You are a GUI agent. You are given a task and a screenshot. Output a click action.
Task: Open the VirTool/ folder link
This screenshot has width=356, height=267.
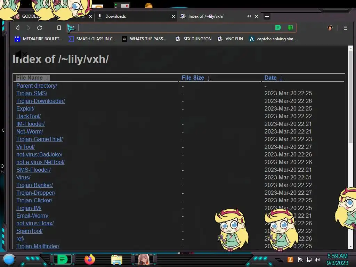25,147
